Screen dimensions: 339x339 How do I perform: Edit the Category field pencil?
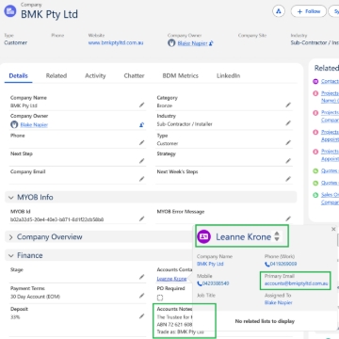[x=288, y=105]
